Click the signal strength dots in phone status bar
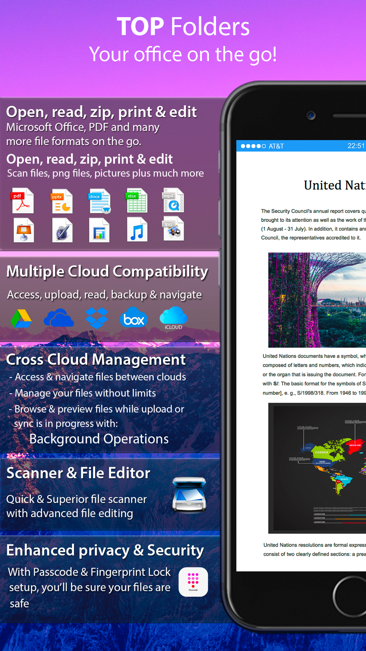The image size is (366, 651). click(253, 146)
